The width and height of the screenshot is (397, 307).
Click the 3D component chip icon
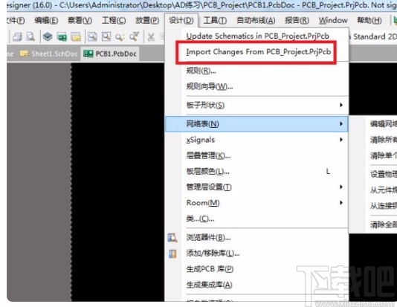click(x=48, y=37)
